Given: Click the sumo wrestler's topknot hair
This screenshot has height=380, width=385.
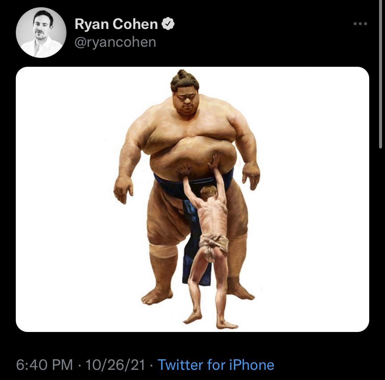Looking at the screenshot, I should pyautogui.click(x=184, y=79).
